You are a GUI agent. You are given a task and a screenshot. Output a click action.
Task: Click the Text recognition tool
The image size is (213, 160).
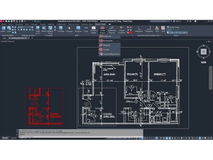coord(157,29)
